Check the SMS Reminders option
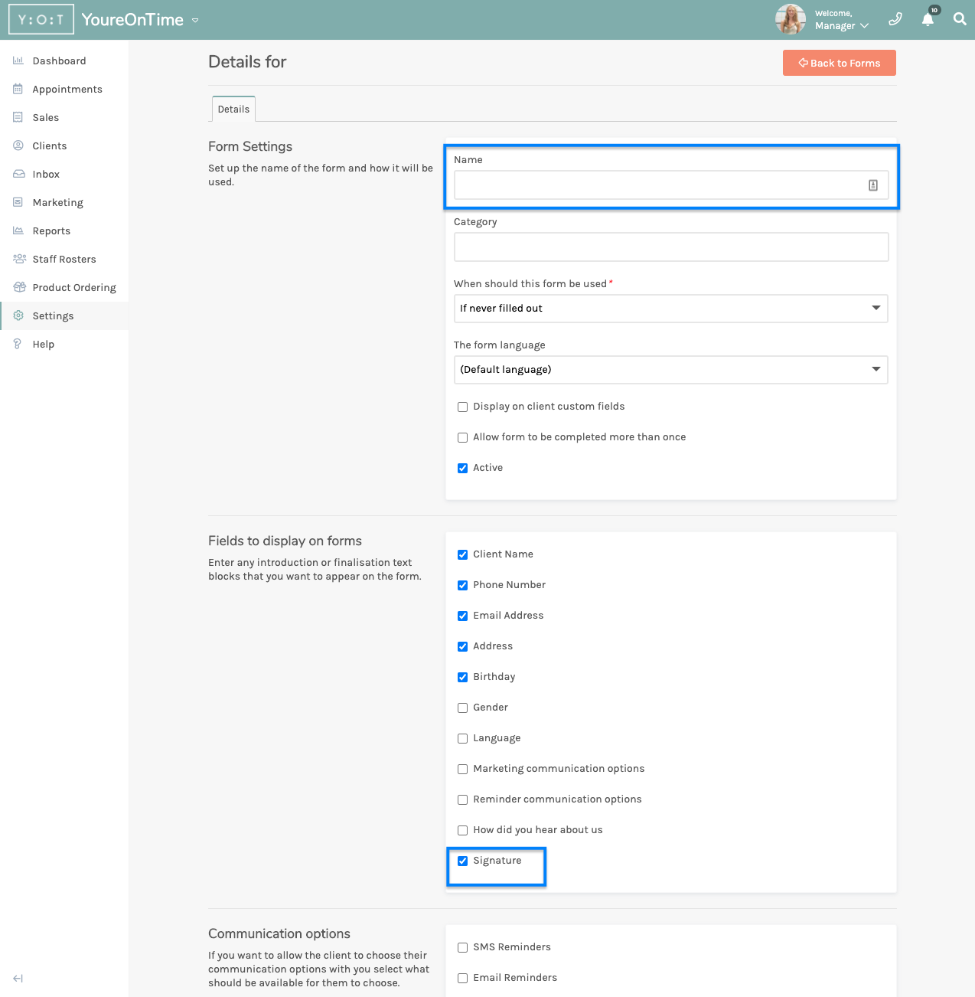The image size is (975, 997). 462,947
